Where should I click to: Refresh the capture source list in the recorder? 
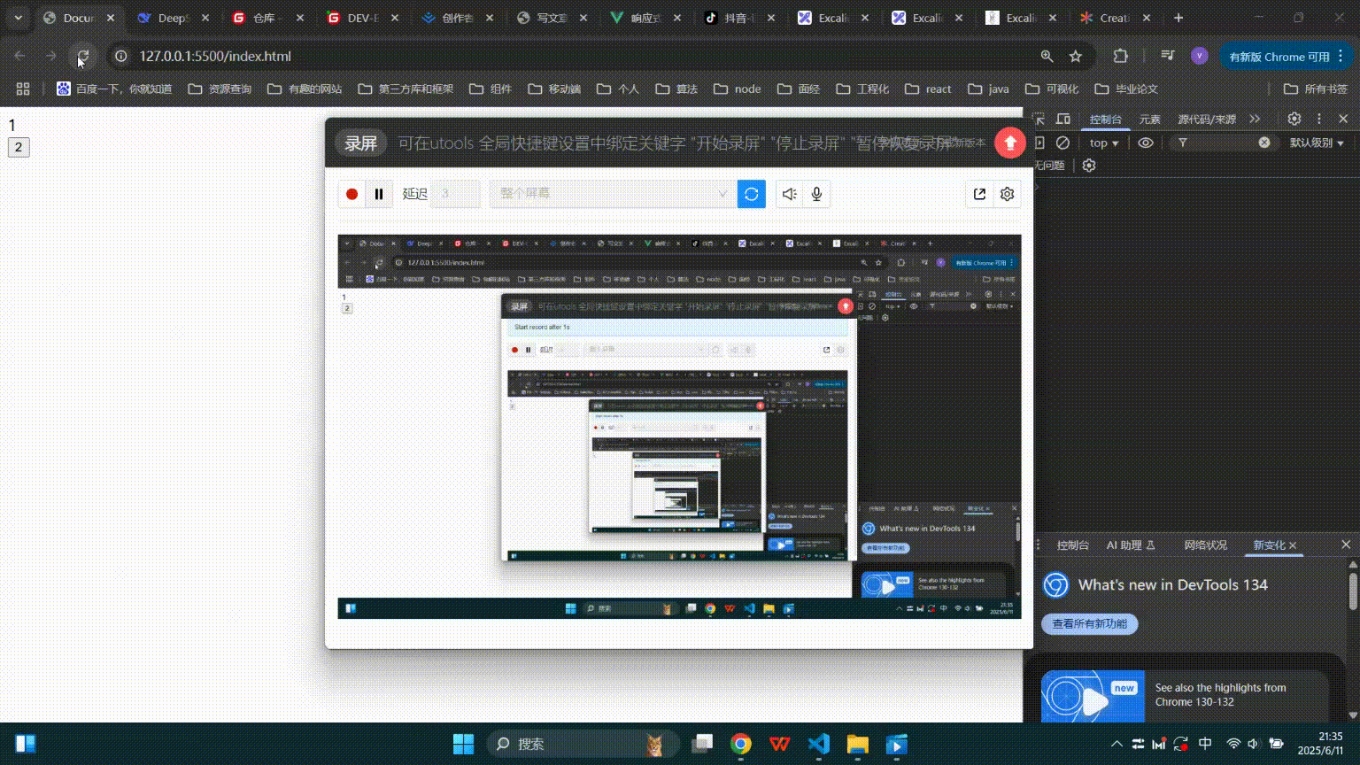751,194
